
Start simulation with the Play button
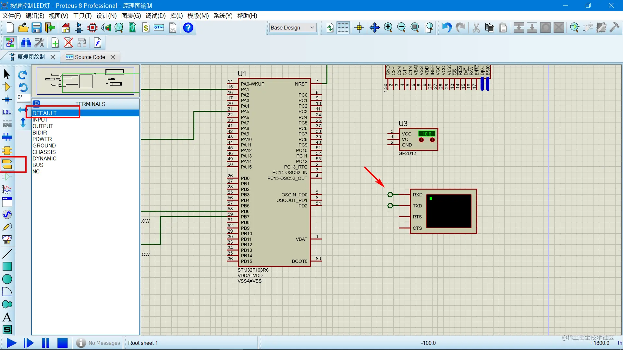pos(12,343)
